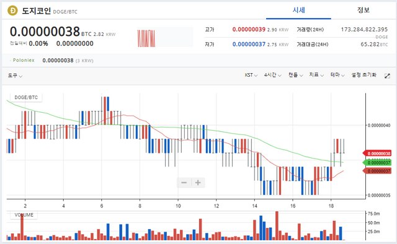Click the red 0.00000038 price marker

click(x=377, y=154)
